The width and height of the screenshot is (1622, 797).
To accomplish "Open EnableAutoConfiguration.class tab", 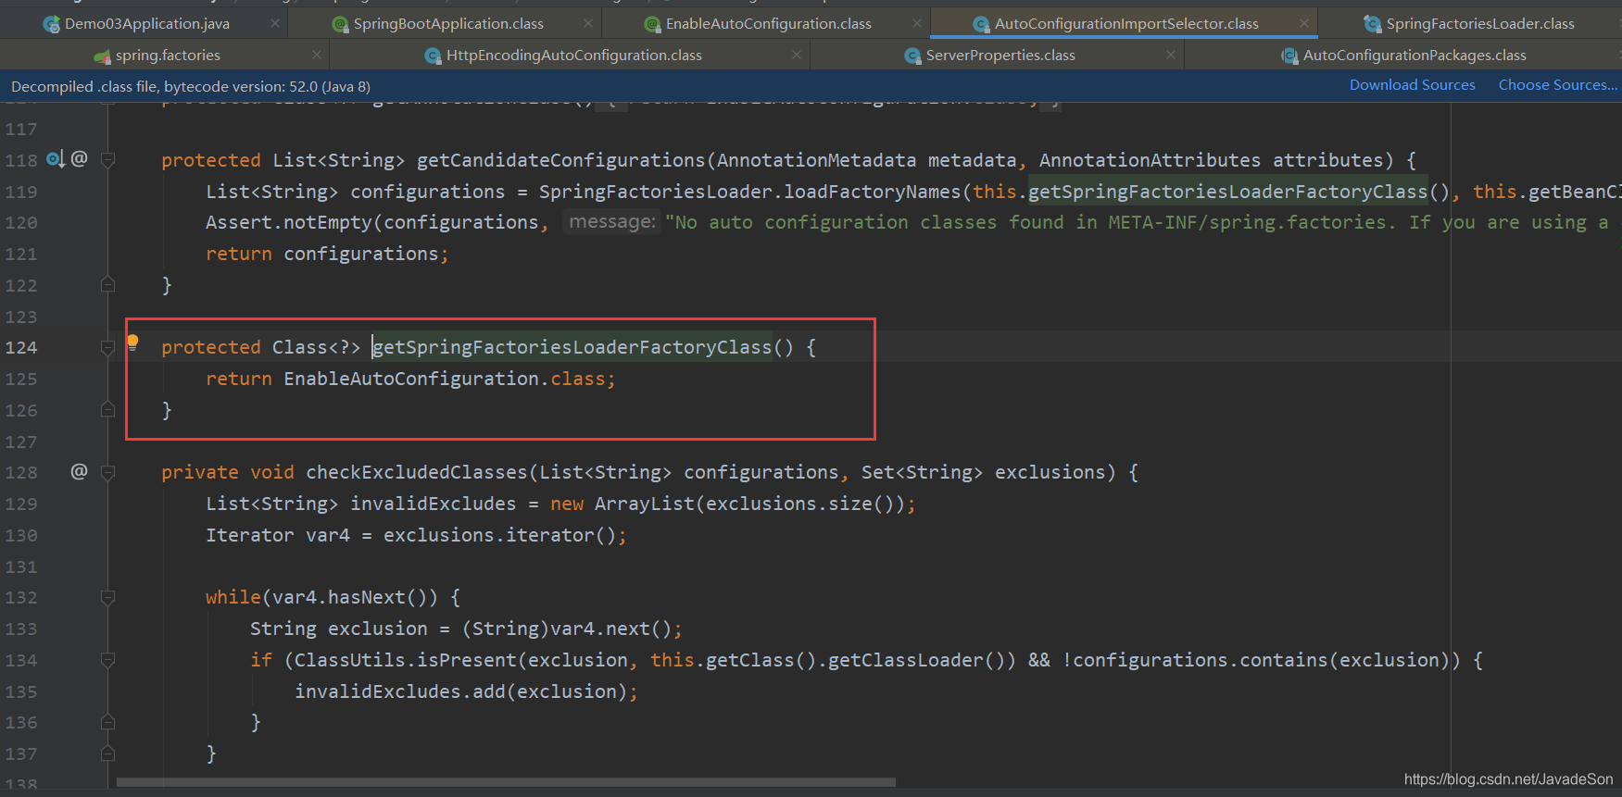I will pos(768,23).
